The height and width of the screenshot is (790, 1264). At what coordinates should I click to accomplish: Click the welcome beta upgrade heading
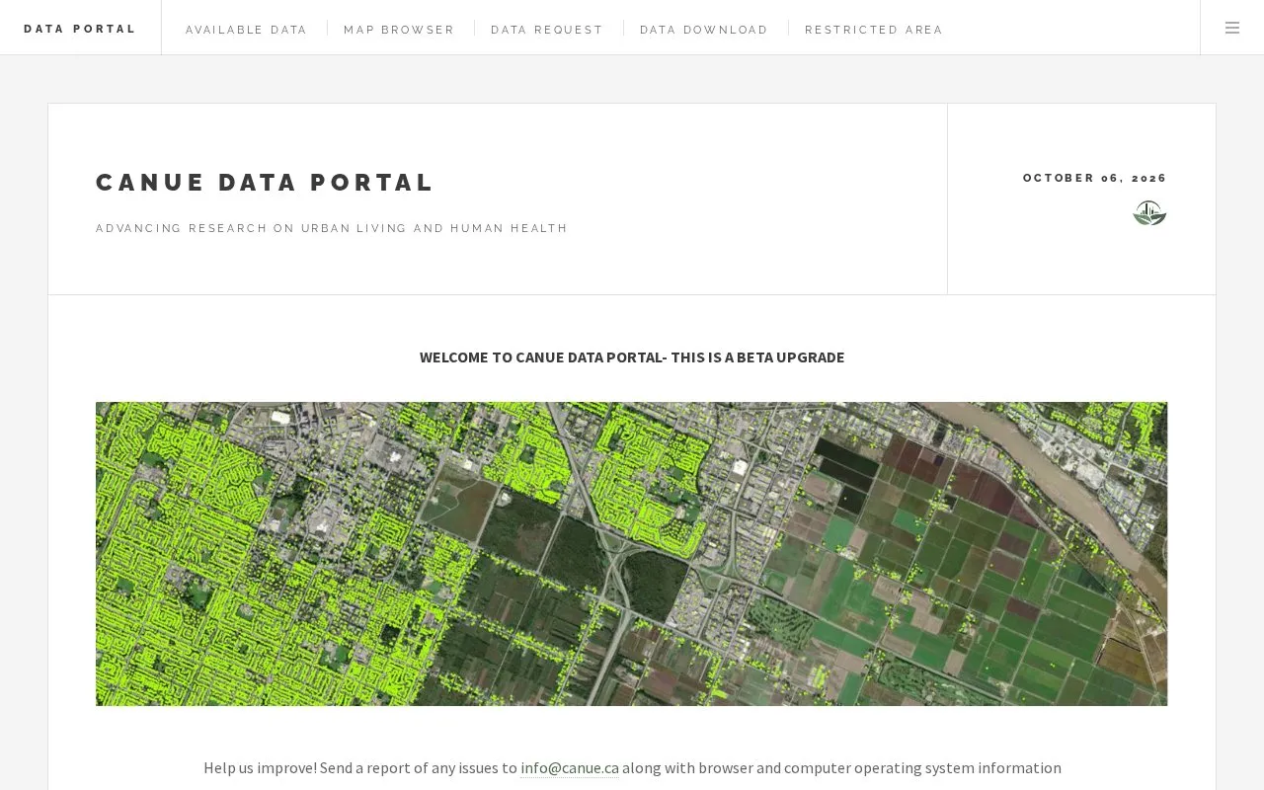click(x=632, y=356)
